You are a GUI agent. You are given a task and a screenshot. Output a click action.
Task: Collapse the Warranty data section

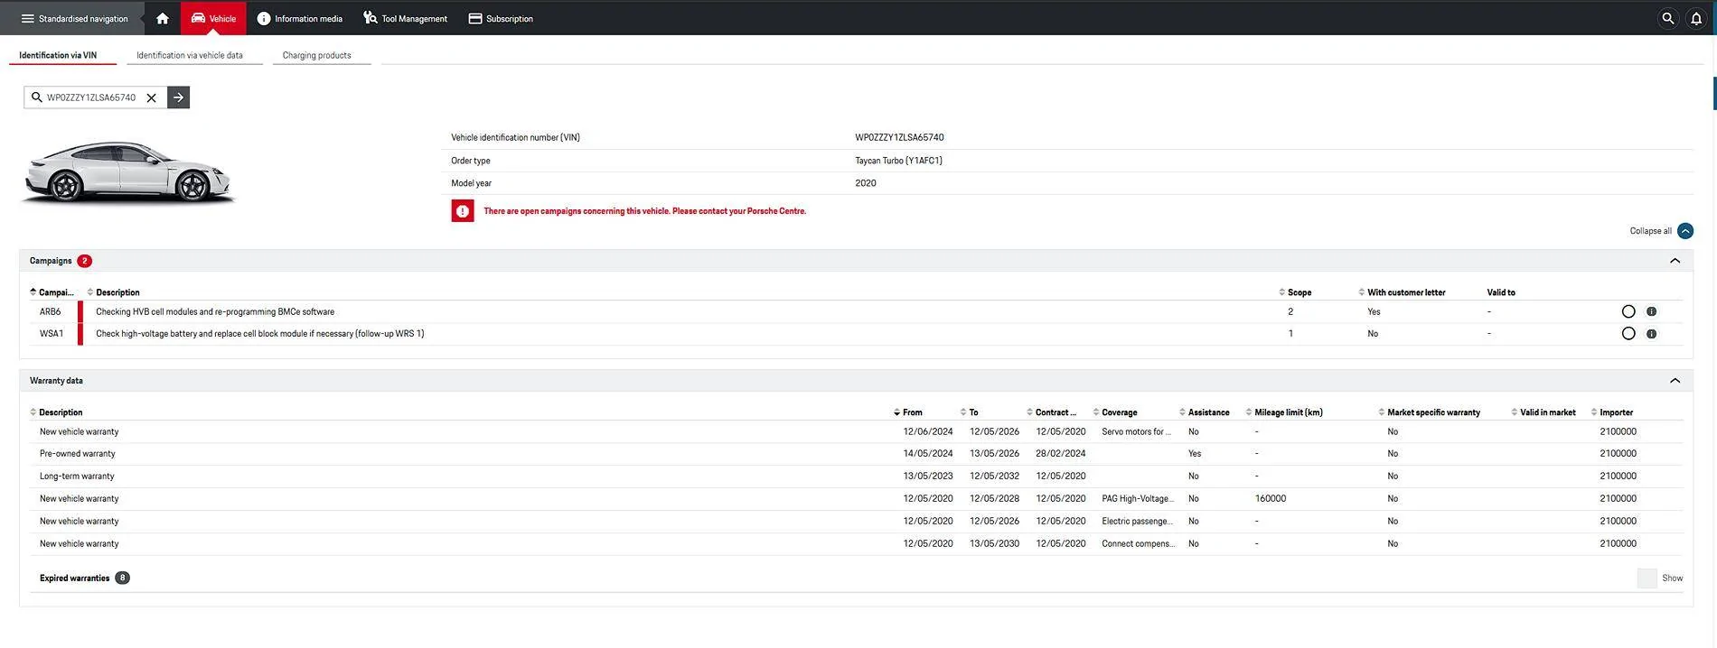point(1675,381)
